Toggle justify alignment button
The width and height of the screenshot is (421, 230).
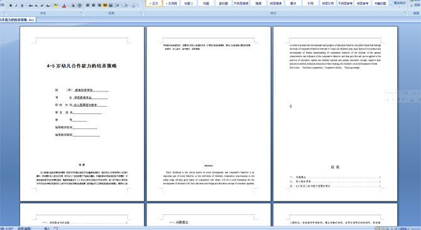[x=105, y=6]
